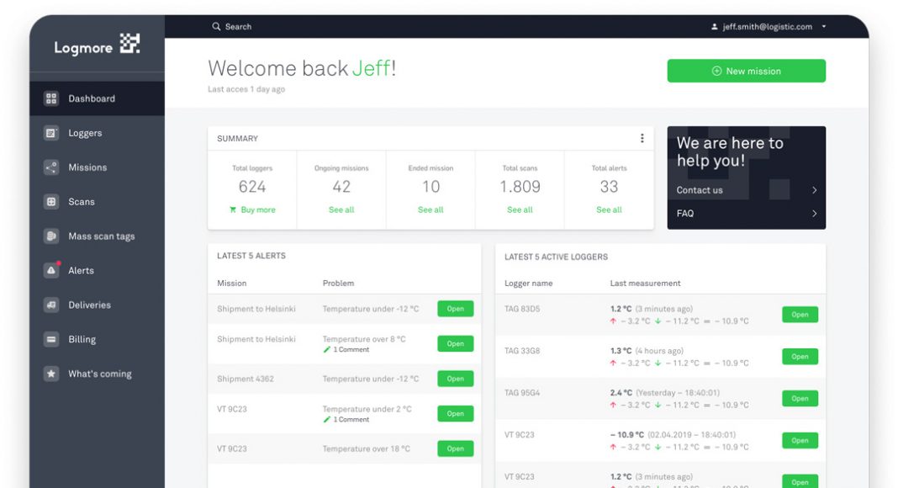The width and height of the screenshot is (898, 488).
Task: Go to Loggers in the sidebar
Action: (x=98, y=133)
